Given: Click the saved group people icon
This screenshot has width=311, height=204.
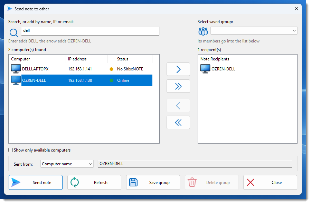Looking at the screenshot, I should 203,31.
